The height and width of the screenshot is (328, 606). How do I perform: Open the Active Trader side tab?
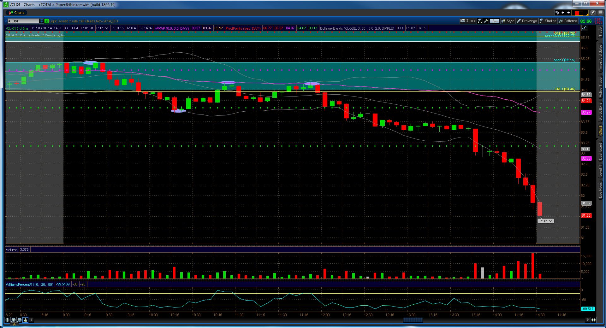(x=600, y=86)
